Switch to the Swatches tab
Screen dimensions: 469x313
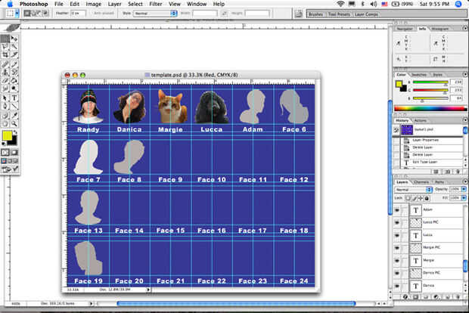(x=419, y=74)
